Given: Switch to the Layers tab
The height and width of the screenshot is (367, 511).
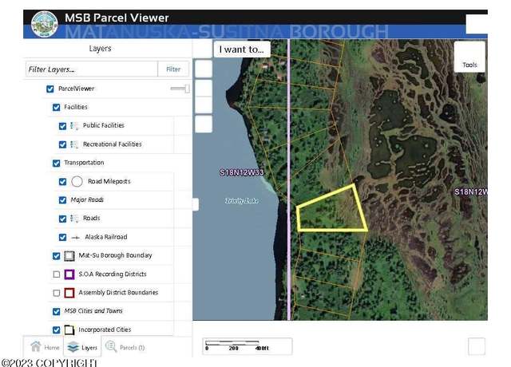Looking at the screenshot, I should pos(82,347).
